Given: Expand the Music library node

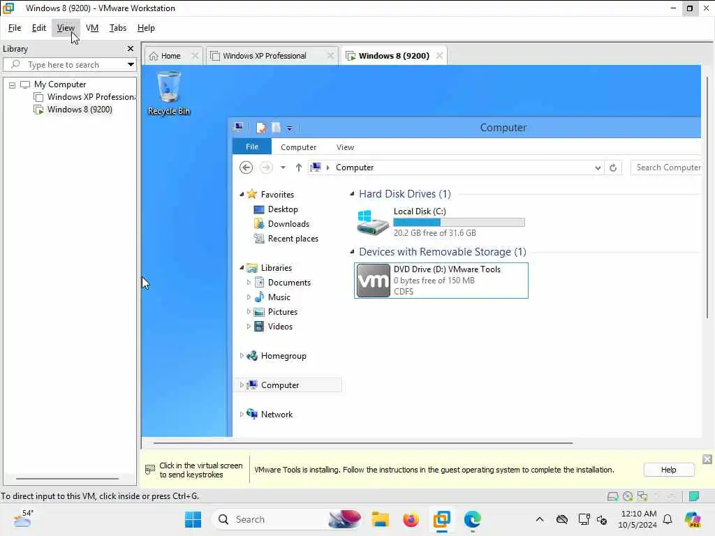Looking at the screenshot, I should pos(249,297).
